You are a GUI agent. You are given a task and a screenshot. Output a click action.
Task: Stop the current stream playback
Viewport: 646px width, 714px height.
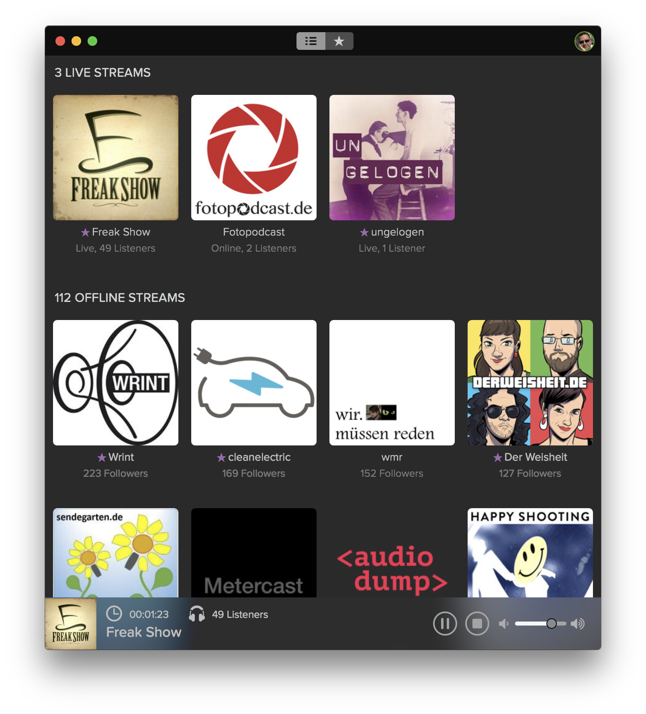point(477,624)
